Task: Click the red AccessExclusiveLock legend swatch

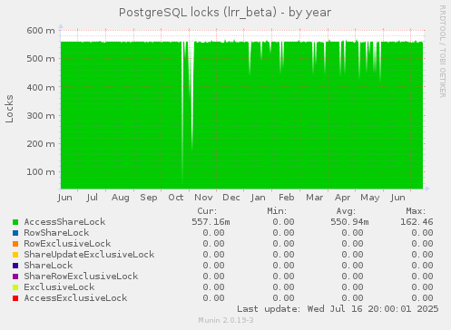Action: [15, 298]
